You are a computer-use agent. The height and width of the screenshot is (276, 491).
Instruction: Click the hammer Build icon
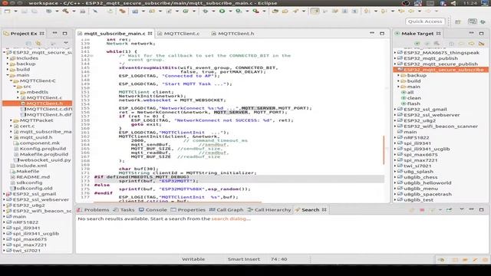[65, 11]
